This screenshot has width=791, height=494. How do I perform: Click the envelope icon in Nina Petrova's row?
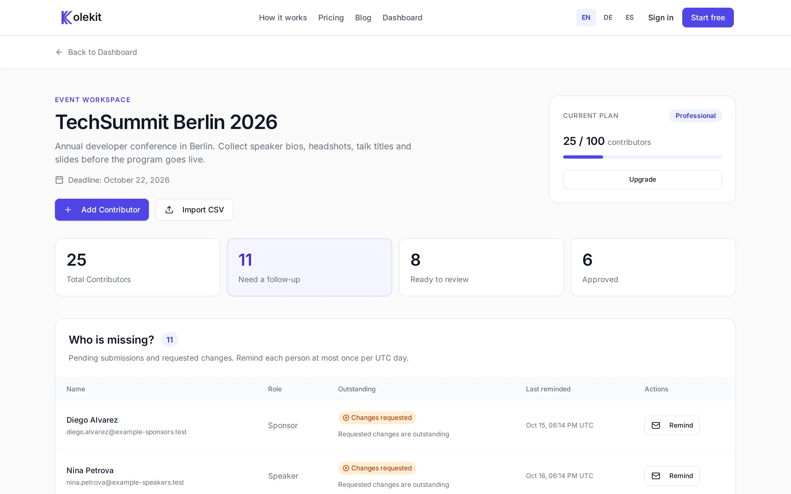(656, 476)
